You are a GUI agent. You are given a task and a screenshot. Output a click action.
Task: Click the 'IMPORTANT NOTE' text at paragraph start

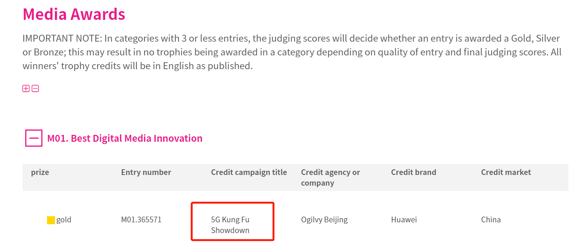point(62,39)
